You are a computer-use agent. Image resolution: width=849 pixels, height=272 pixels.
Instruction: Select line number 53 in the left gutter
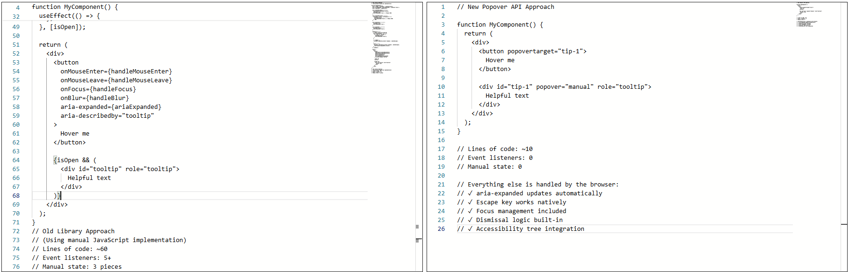16,63
